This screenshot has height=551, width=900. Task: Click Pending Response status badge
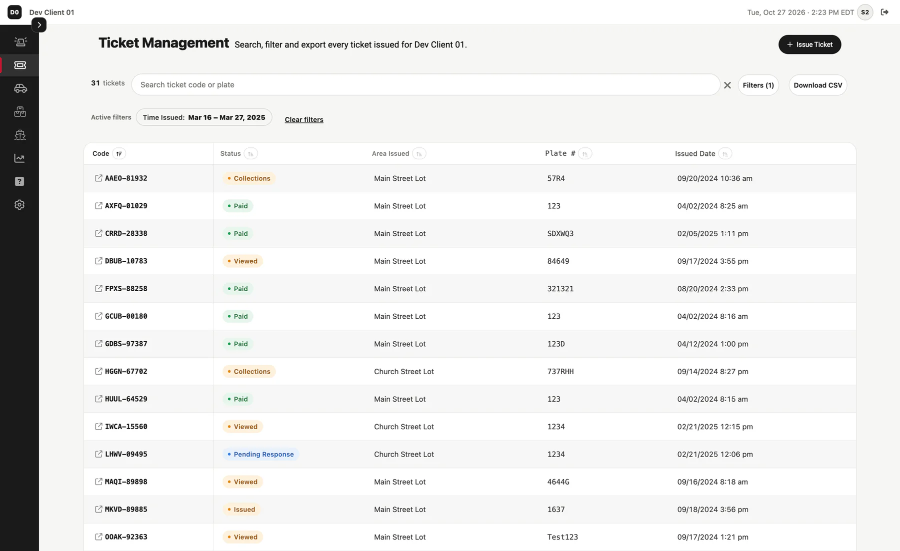pos(260,454)
